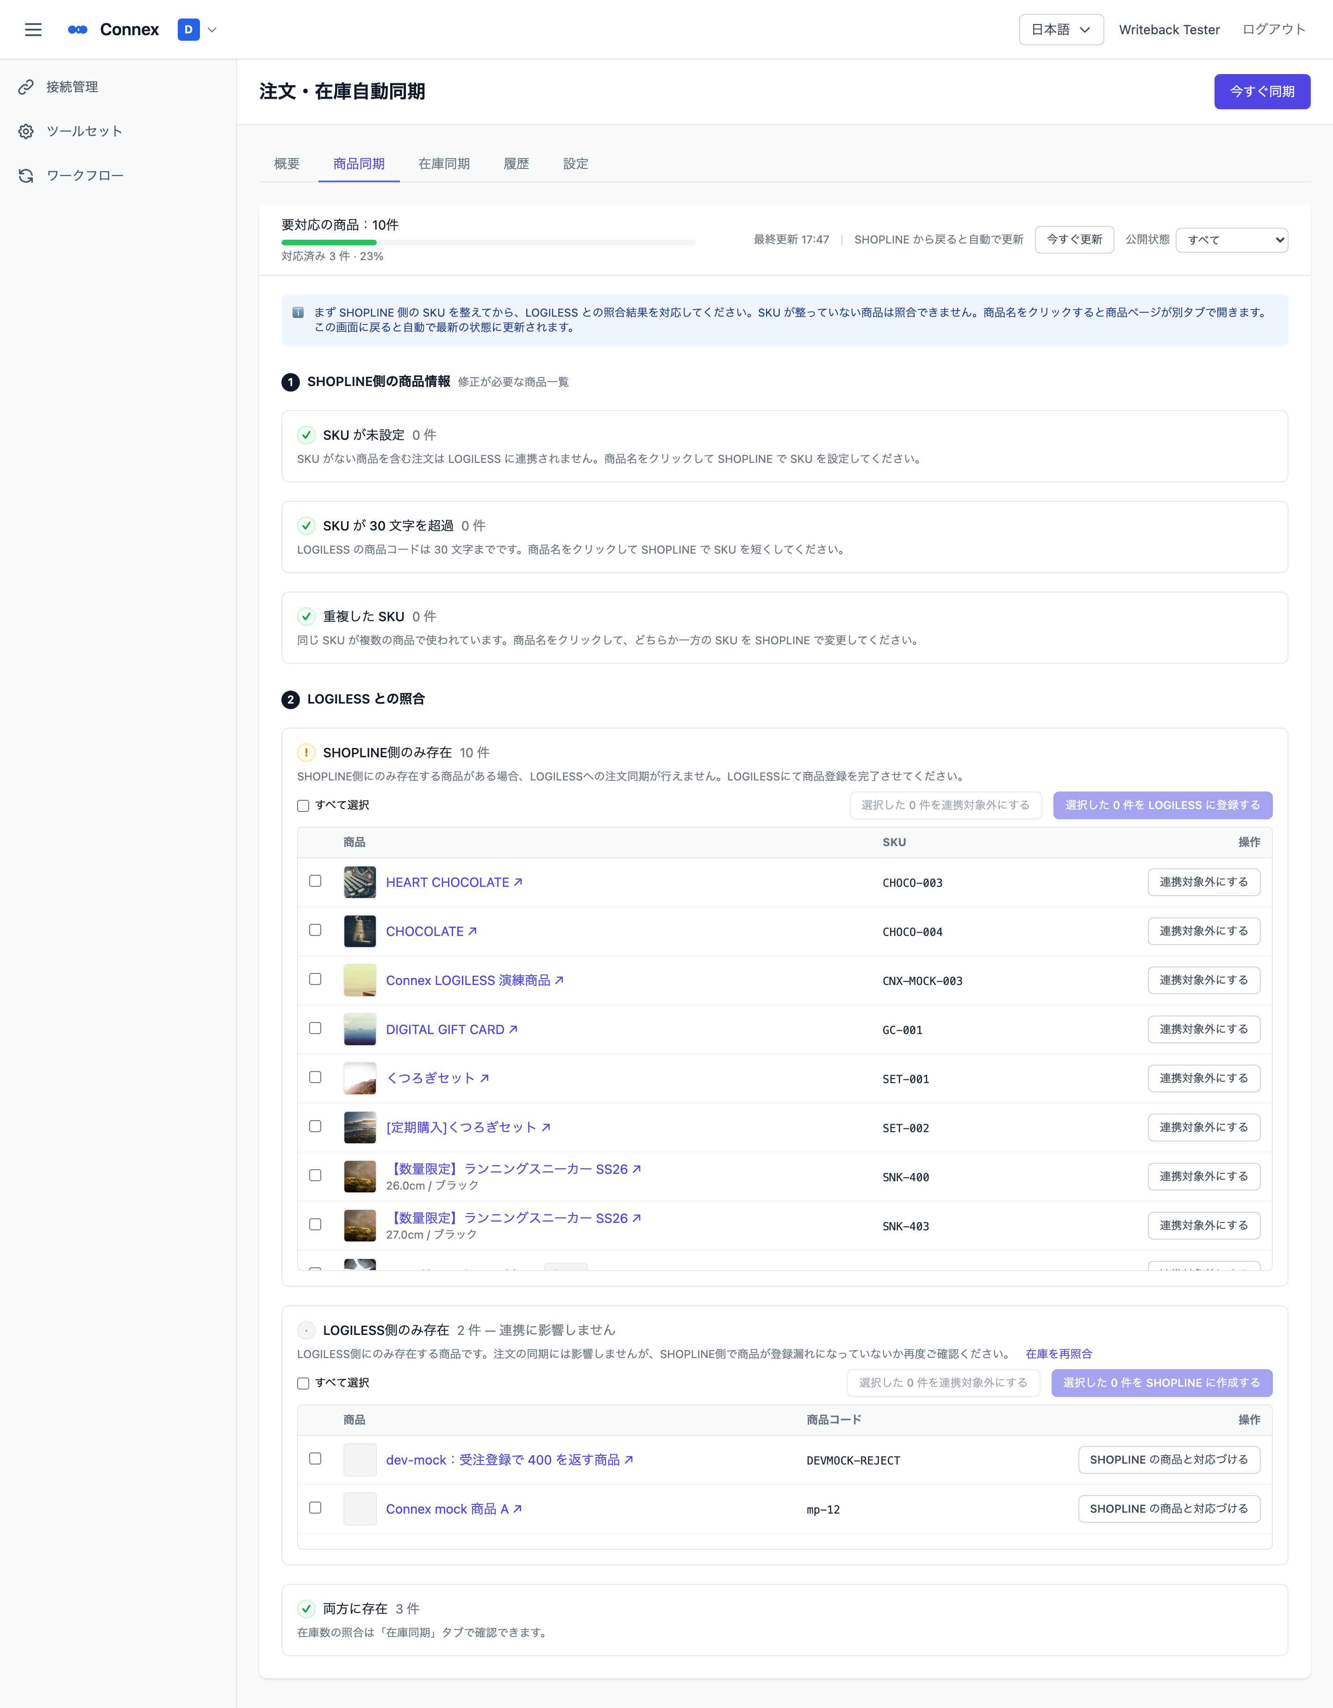Select the mp-12 row checkbox
The image size is (1333, 1708).
click(x=315, y=1508)
